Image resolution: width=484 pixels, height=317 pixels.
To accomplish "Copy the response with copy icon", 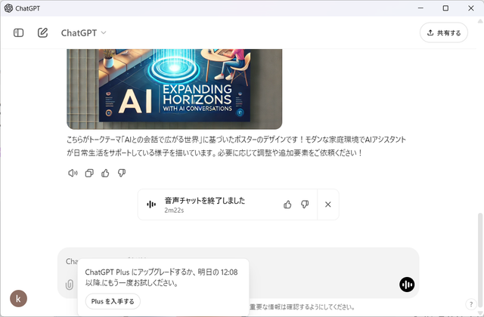I will (89, 173).
